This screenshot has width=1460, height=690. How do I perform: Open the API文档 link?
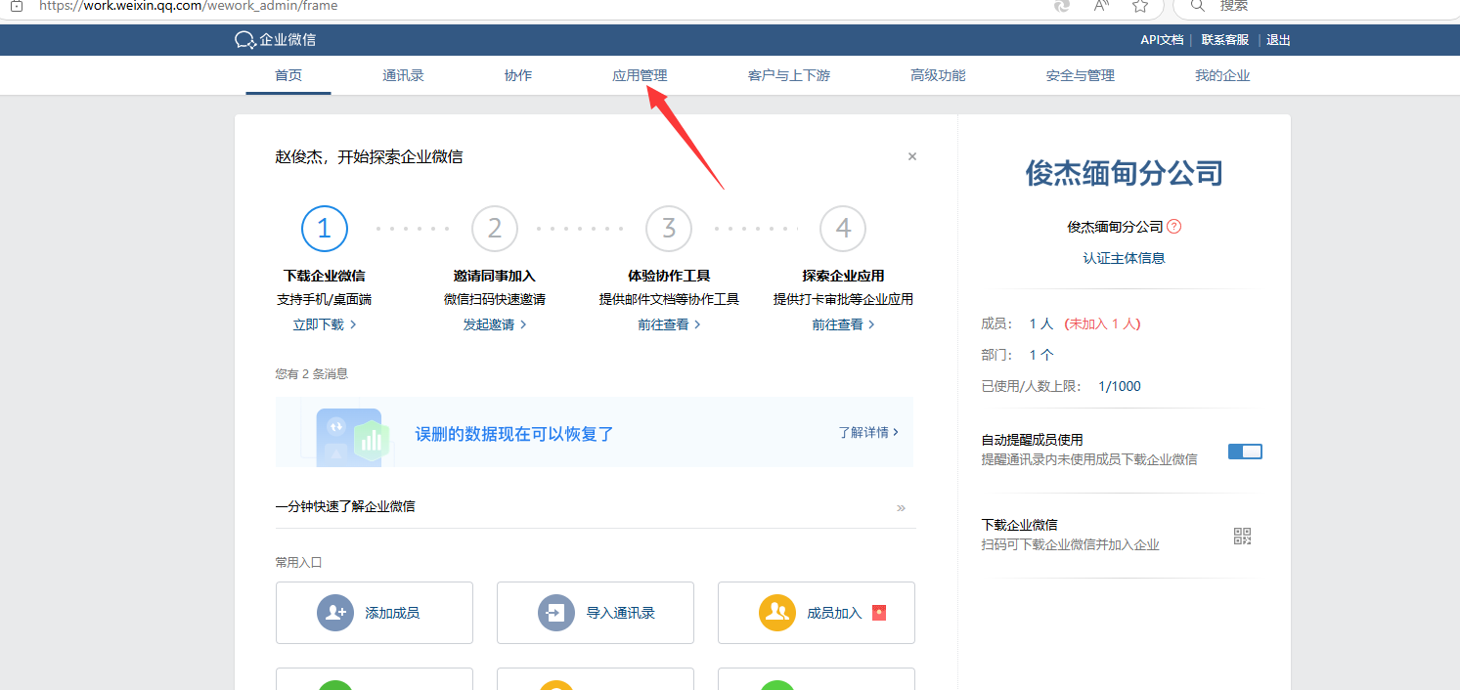(x=1162, y=40)
